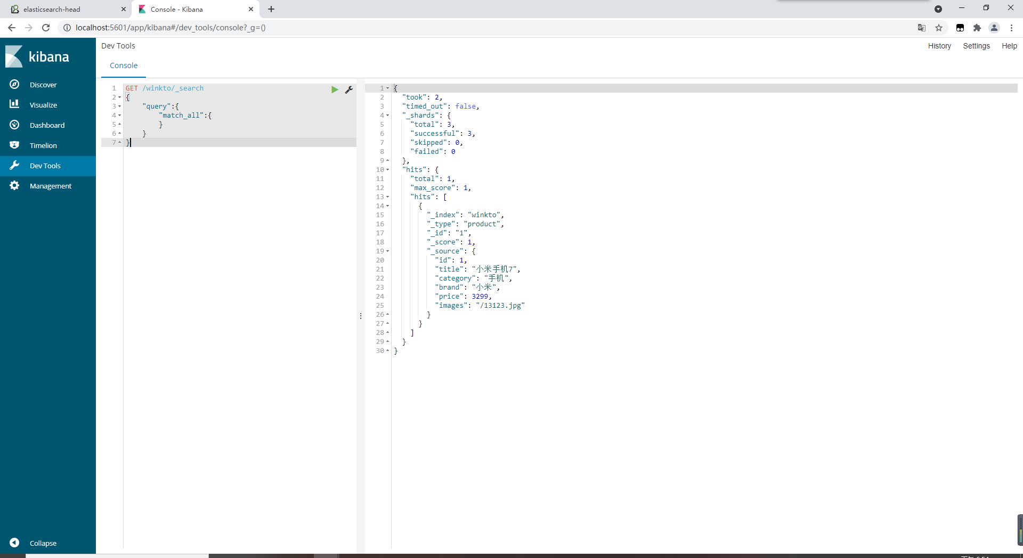The image size is (1023, 558).
Task: Click the "images": "/13123.jpg" line
Action: tap(480, 306)
